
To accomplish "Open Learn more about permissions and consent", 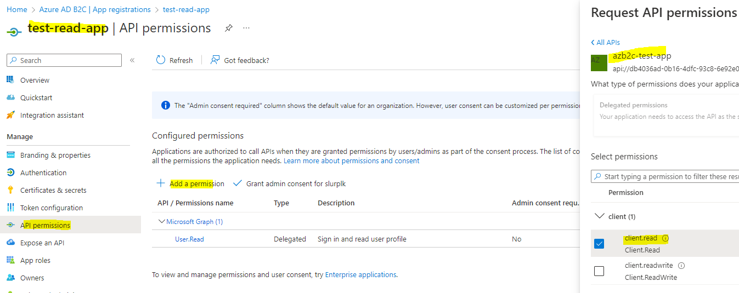I will click(x=351, y=160).
